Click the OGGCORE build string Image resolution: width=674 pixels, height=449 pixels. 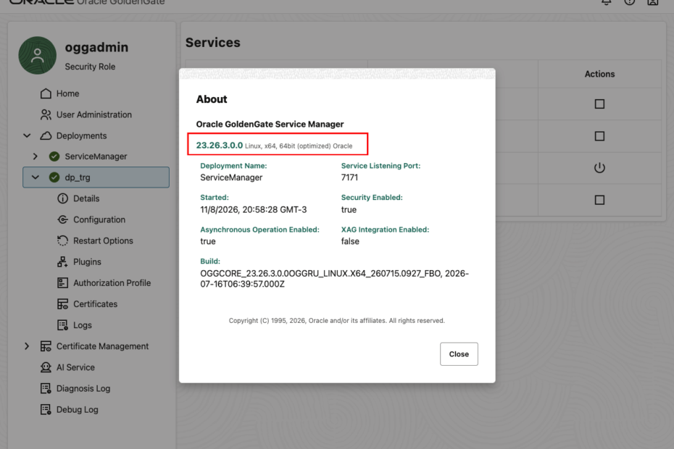coord(334,279)
